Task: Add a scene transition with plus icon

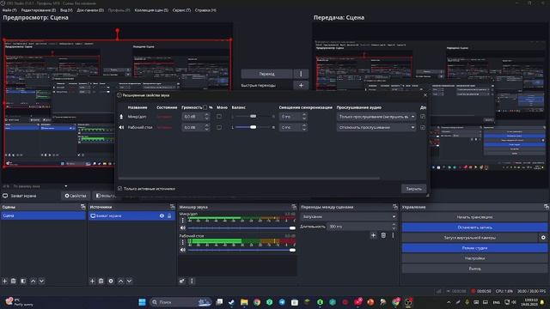Action: point(373,235)
